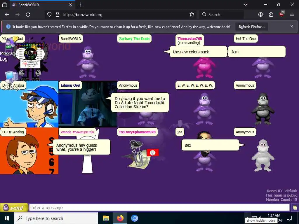Open the Windows Start menu
This screenshot has height=224, width=299.
(x=7, y=218)
